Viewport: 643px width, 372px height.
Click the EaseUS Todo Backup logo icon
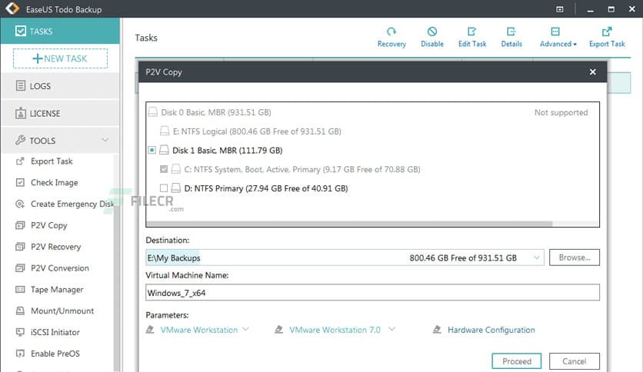tap(12, 8)
